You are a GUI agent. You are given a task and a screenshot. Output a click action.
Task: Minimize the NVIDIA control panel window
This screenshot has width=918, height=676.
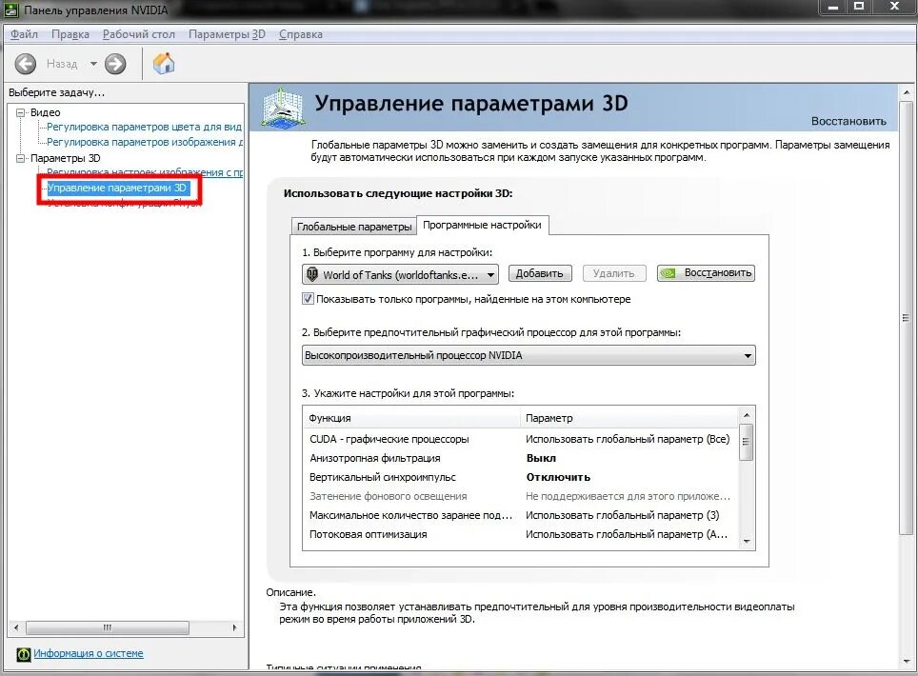click(x=832, y=7)
